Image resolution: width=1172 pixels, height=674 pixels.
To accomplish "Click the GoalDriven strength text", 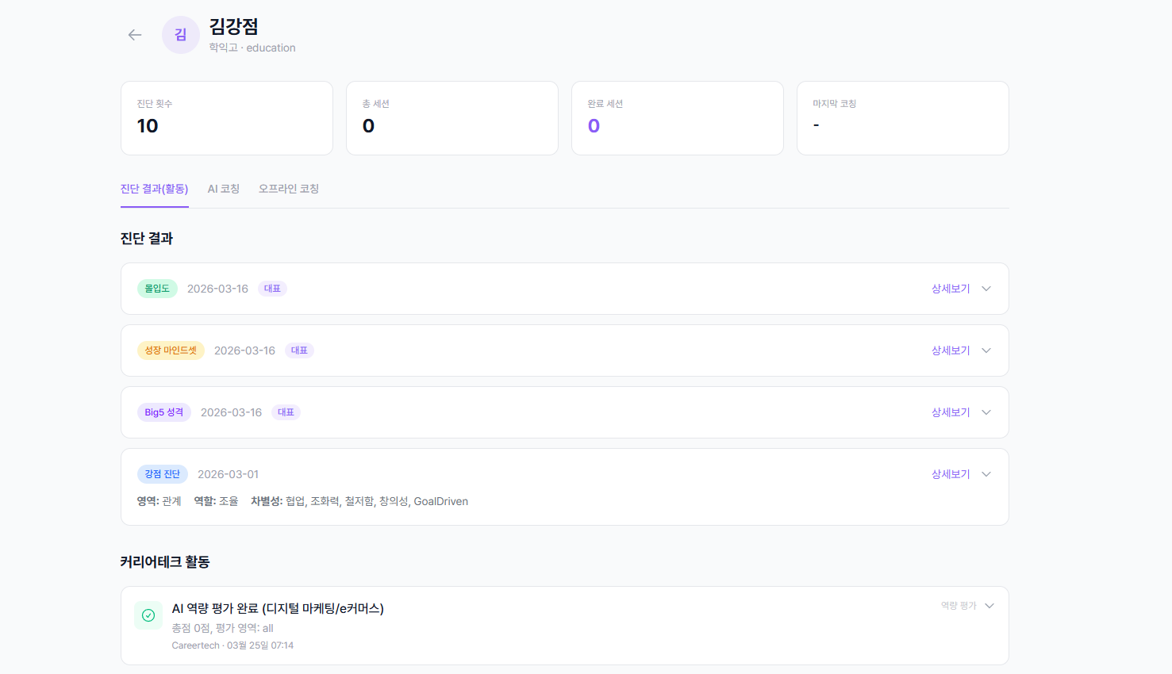I will [440, 501].
